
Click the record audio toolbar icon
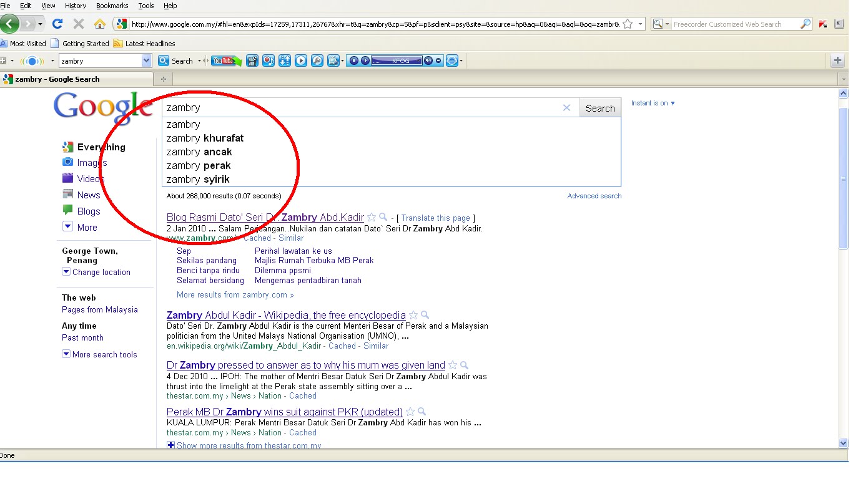pyautogui.click(x=269, y=60)
